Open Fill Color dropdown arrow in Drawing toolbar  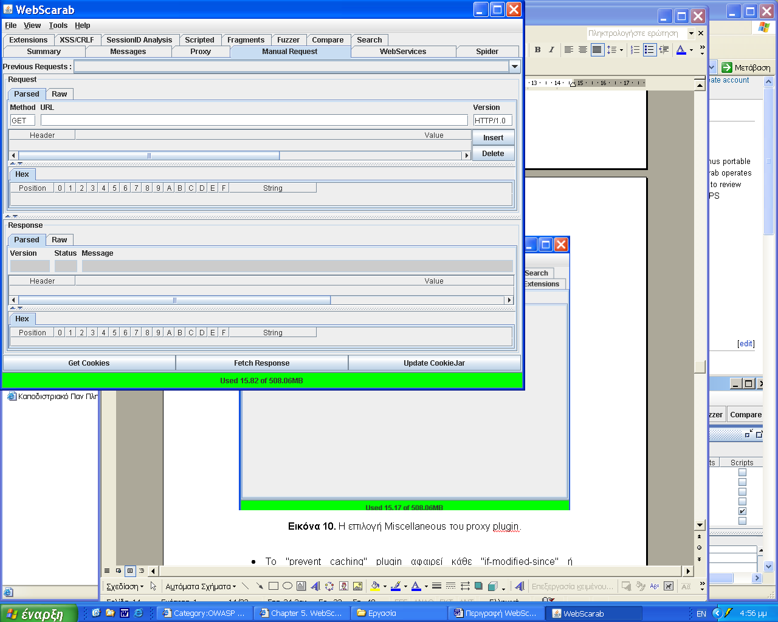[385, 587]
